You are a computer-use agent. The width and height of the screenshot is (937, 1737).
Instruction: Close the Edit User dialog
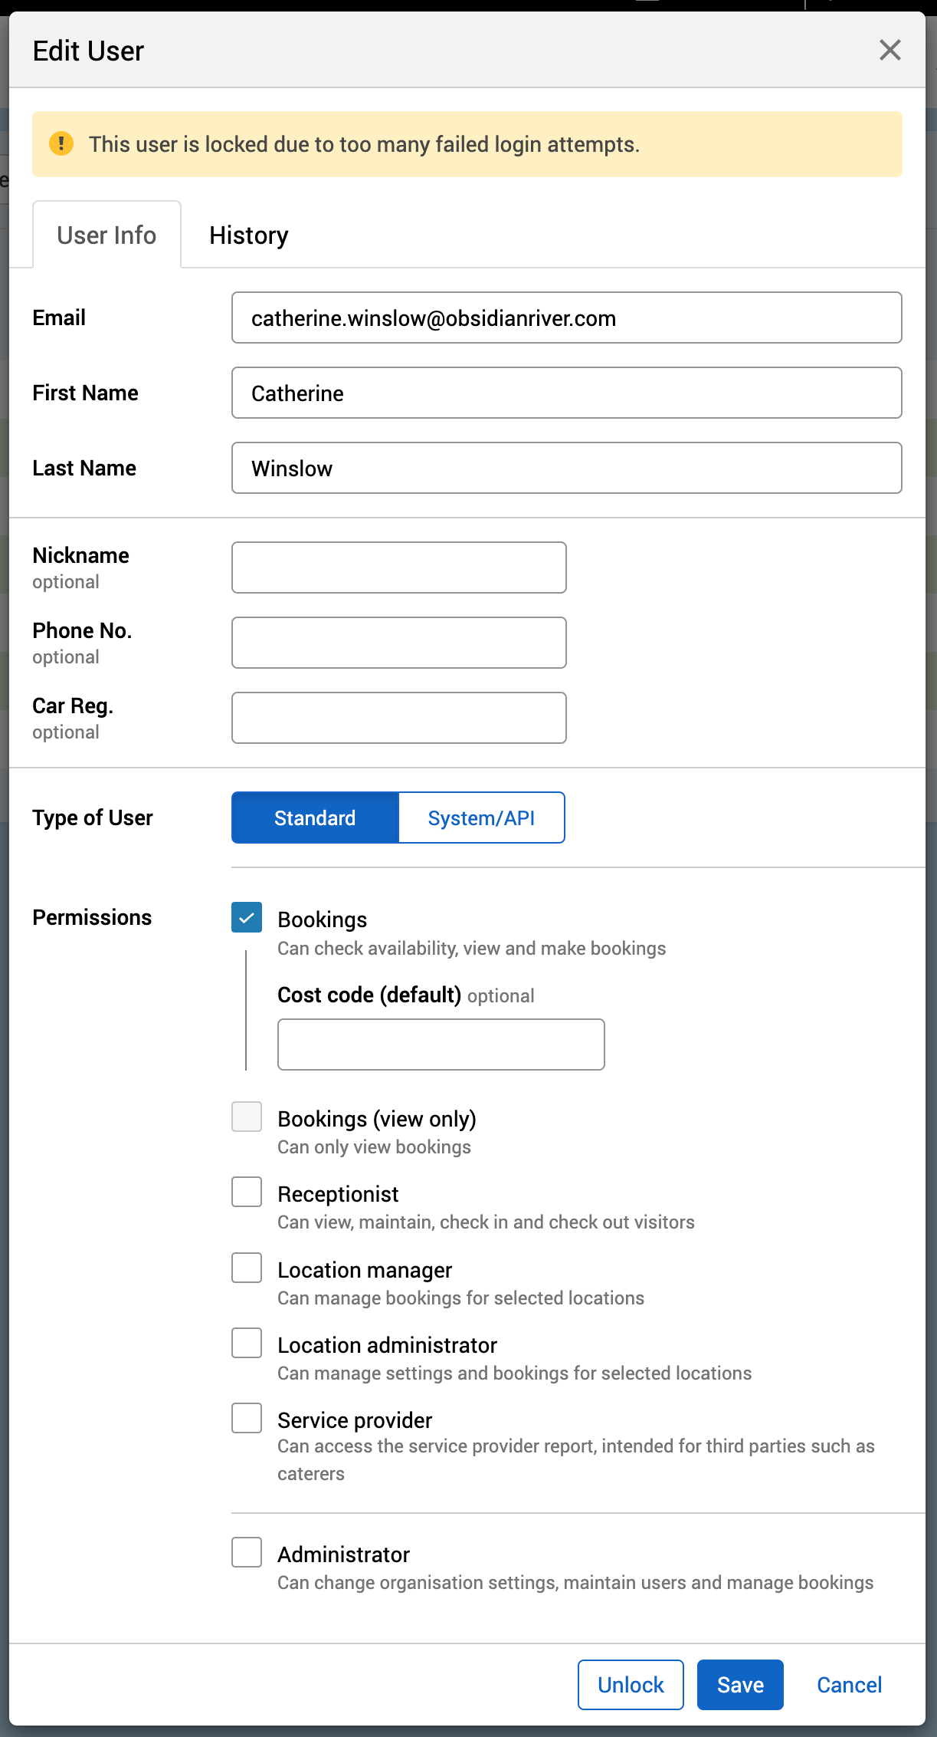click(x=889, y=51)
